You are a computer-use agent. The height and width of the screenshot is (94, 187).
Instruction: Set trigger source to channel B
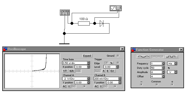pyautogui.click(x=107, y=71)
